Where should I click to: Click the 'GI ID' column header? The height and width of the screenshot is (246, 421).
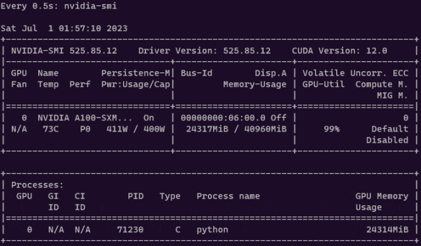tap(53, 201)
